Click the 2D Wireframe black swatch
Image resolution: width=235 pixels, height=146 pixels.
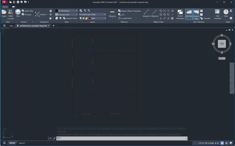point(57,11)
